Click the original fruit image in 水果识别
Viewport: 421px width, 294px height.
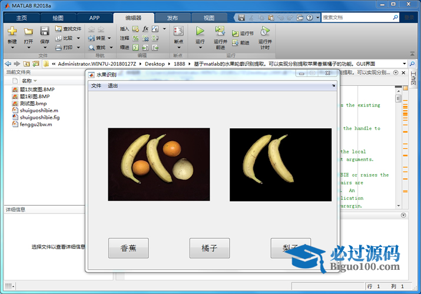pyautogui.click(x=159, y=164)
